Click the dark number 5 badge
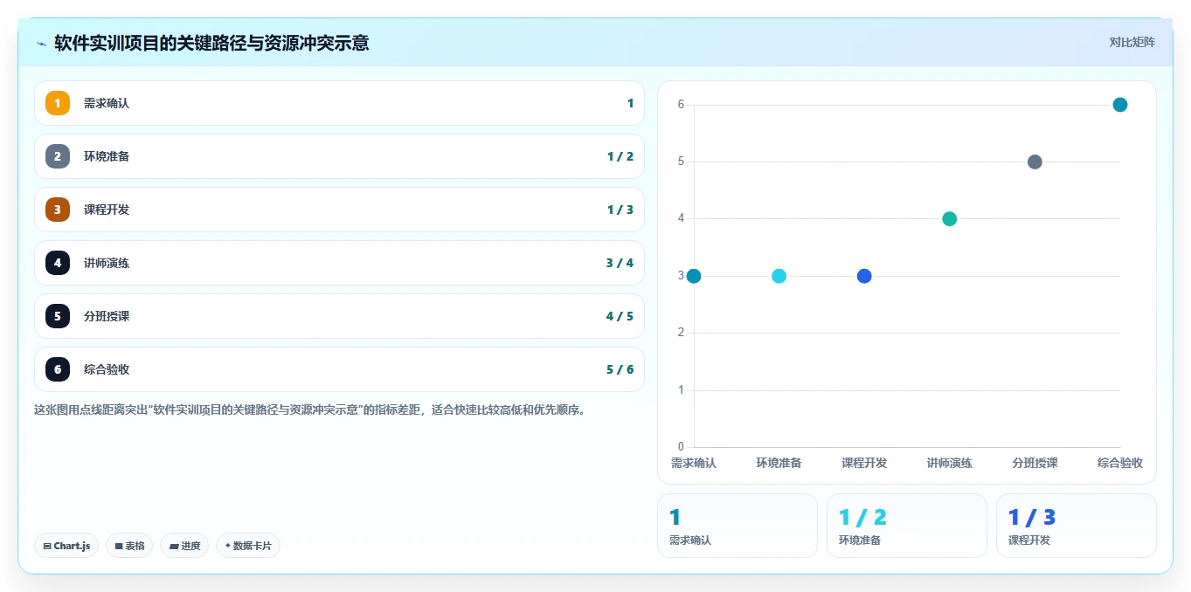Screen dimensions: 1191x592 click(x=58, y=316)
